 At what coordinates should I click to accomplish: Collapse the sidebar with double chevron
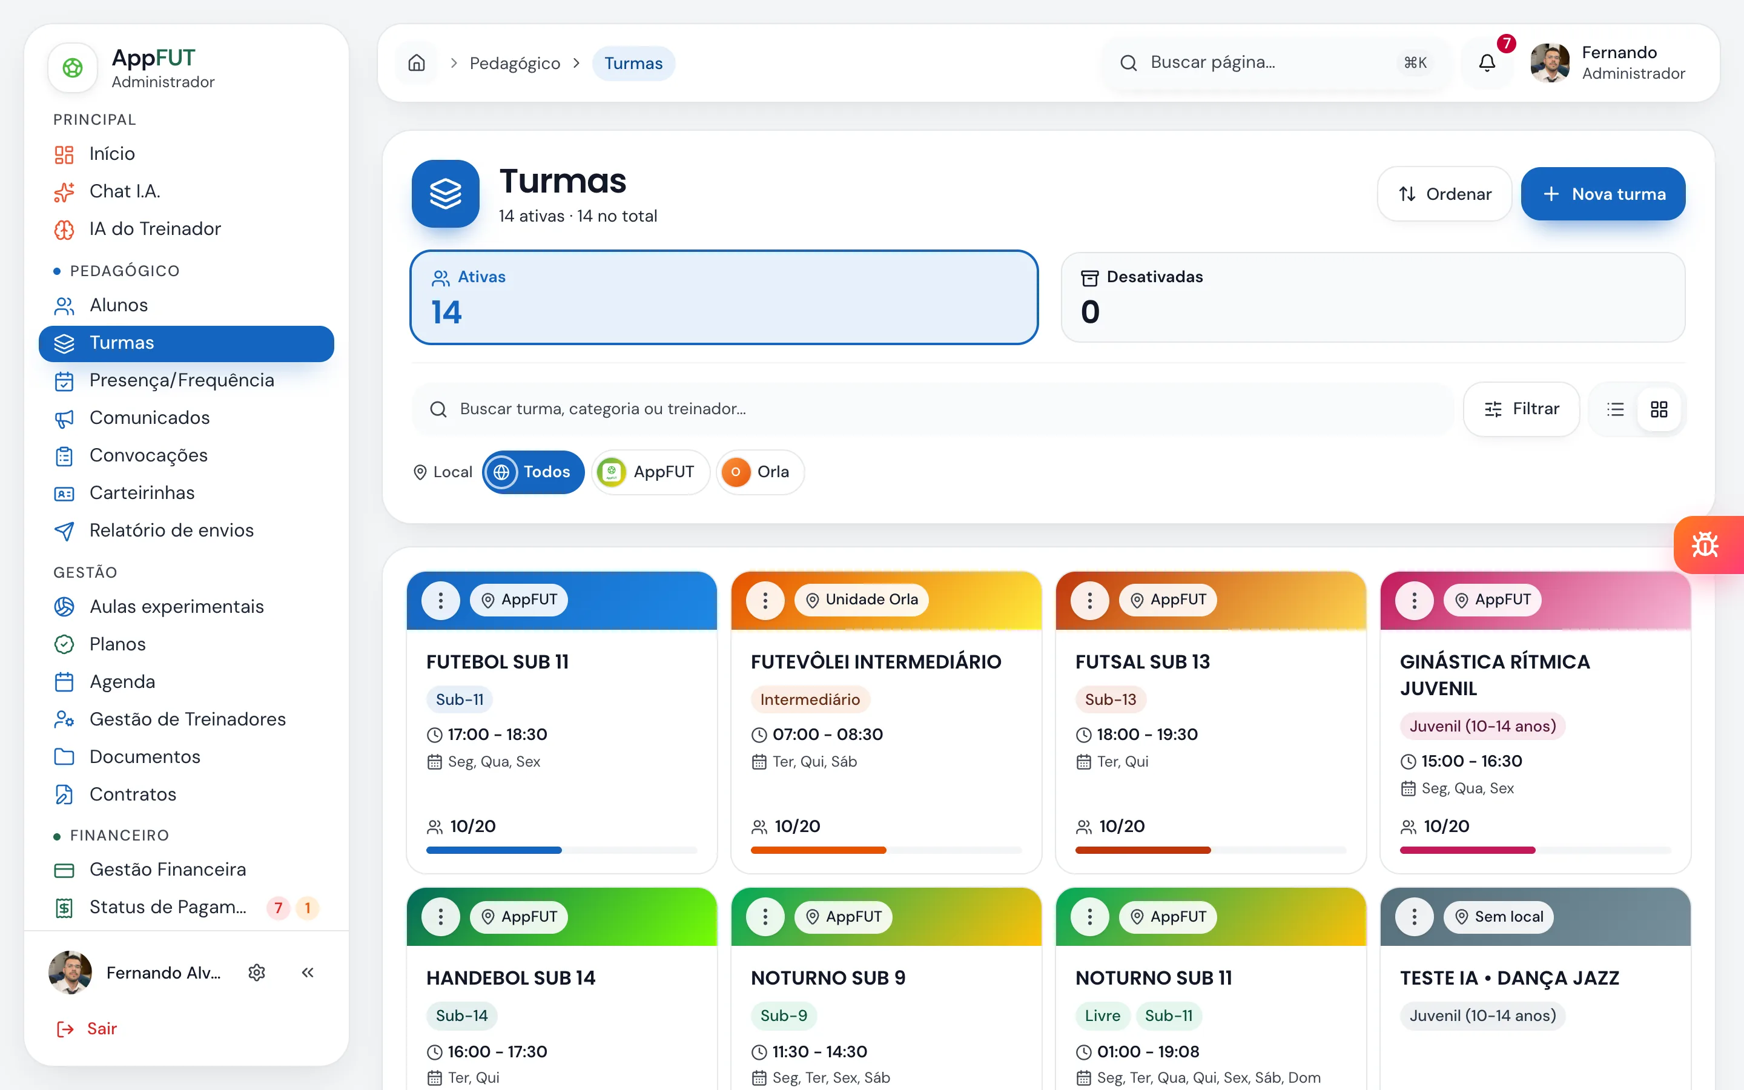pos(308,973)
